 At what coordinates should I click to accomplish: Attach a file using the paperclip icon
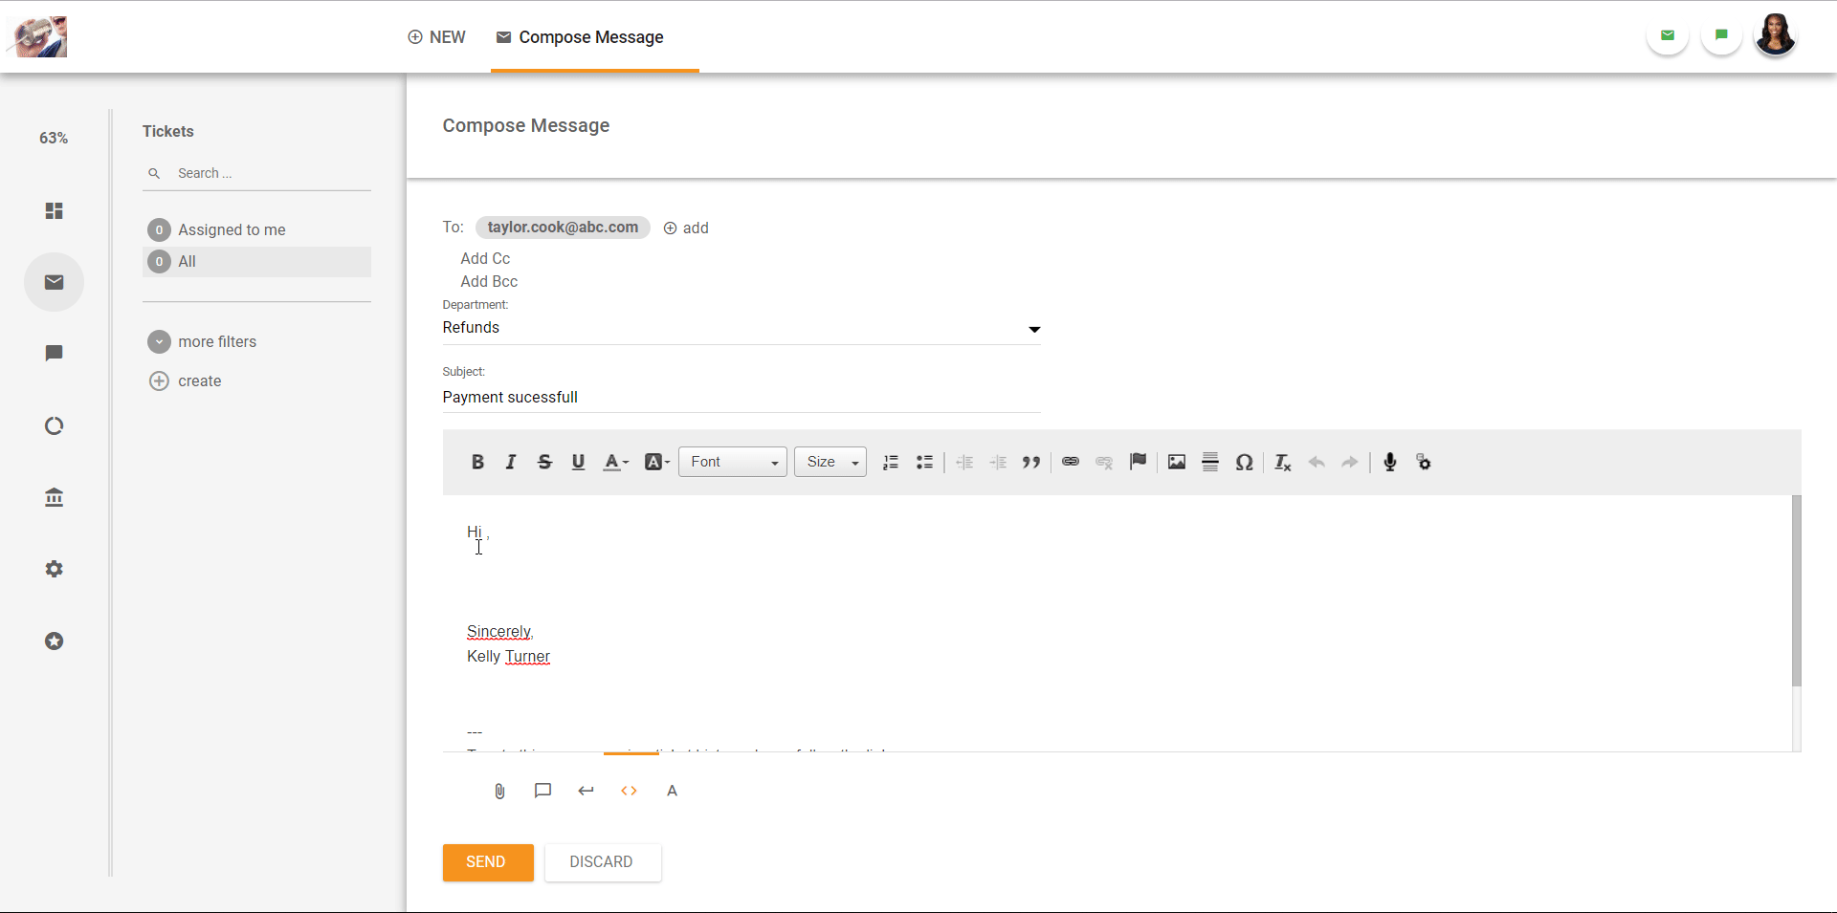click(498, 791)
